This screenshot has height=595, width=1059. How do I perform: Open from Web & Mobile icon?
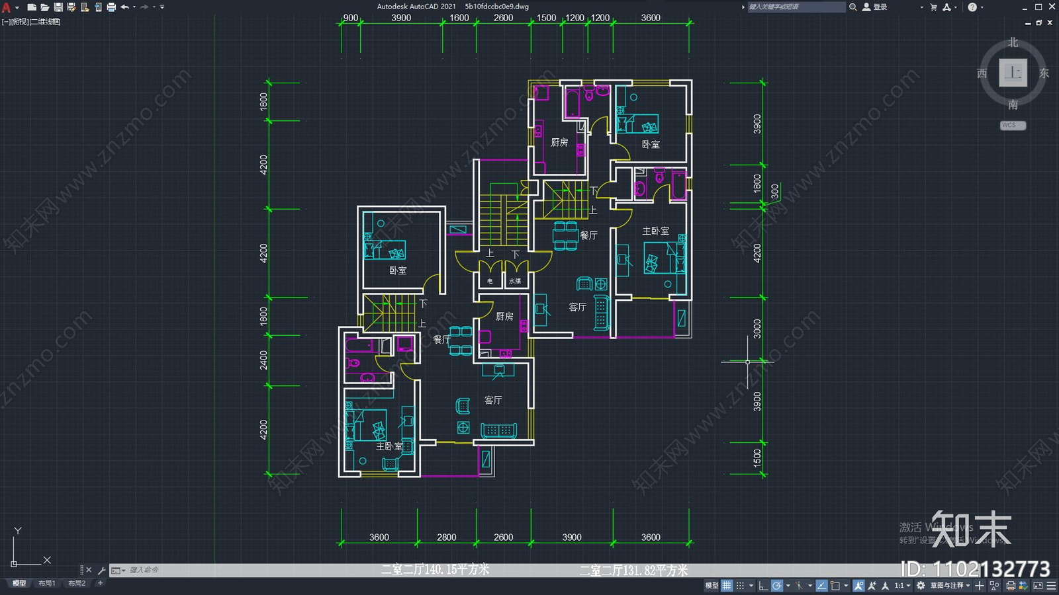point(85,7)
